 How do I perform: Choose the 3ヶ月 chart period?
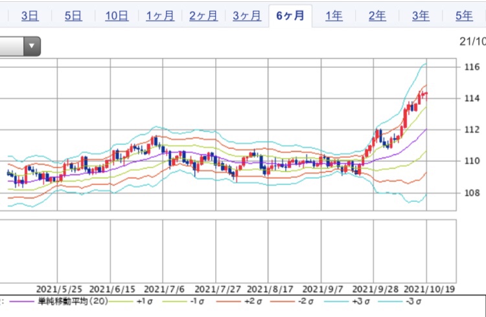click(x=247, y=16)
